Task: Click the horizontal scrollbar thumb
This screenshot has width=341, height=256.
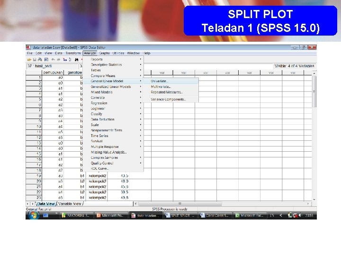Action: pos(180,204)
